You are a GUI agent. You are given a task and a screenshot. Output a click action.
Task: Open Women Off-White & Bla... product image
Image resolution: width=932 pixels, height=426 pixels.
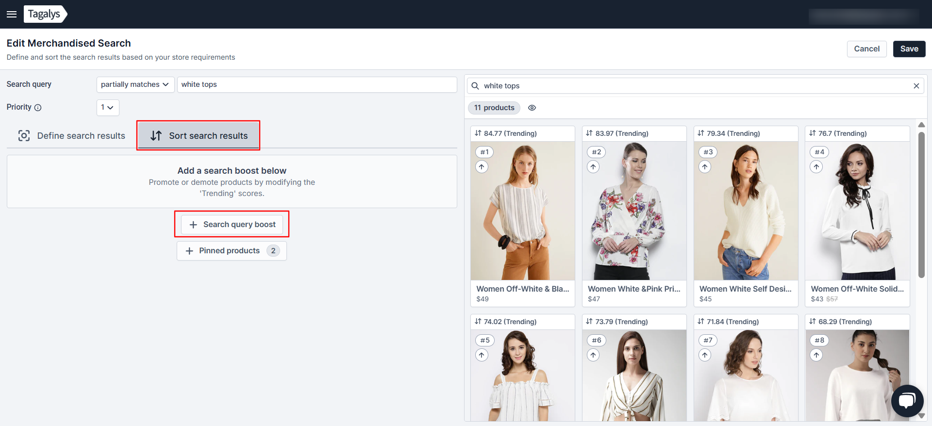tap(523, 211)
